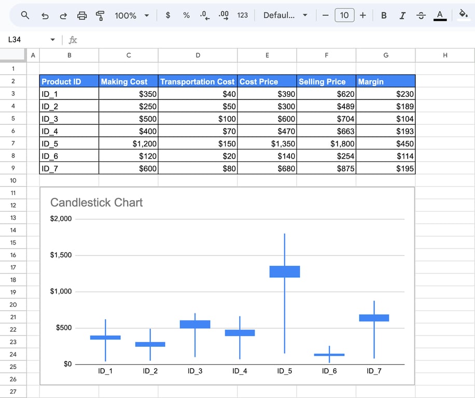
Task: Select column F header
Action: point(326,55)
